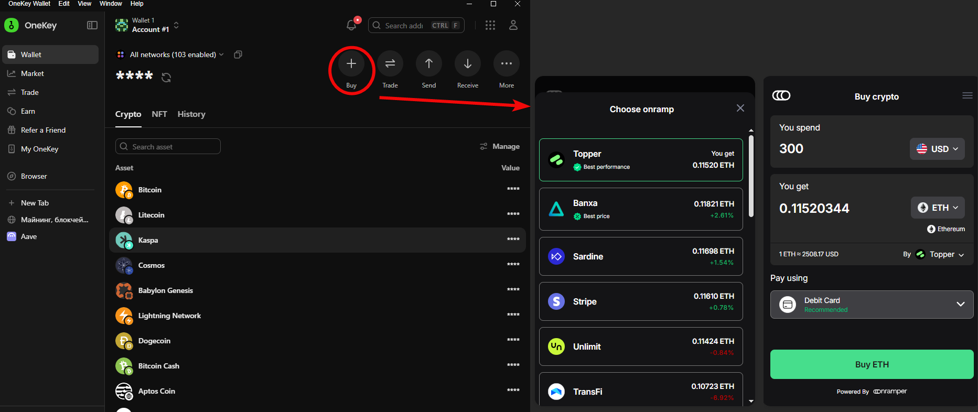Toggle the hidden balance asterisks
Viewport: 978px width, 412px height.
(134, 77)
